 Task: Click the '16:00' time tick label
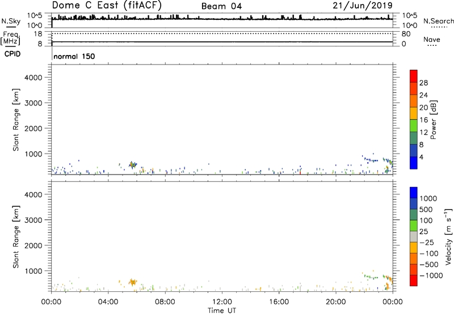tap(279, 302)
